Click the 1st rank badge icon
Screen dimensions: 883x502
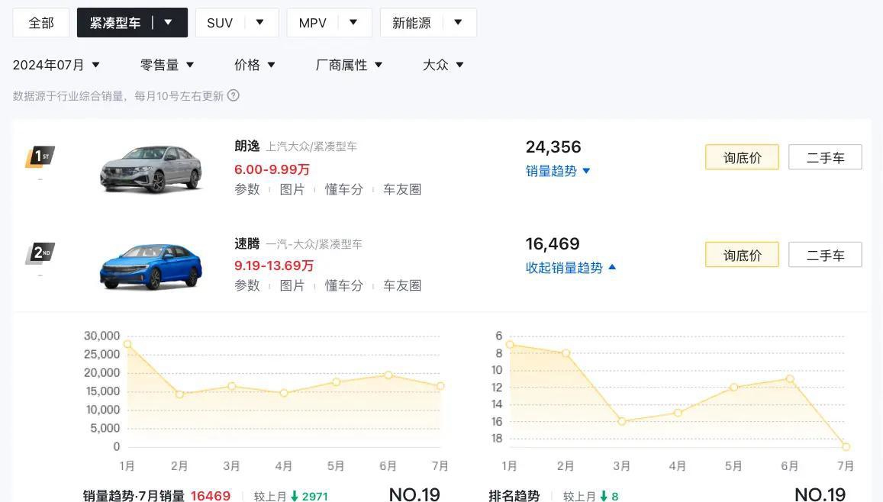(x=40, y=156)
